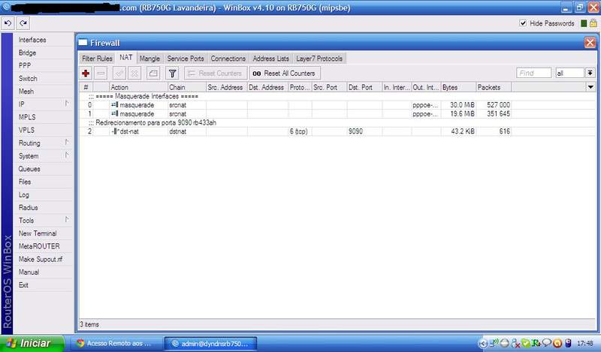Click the green status indicator square
Viewport: 601px width, 352px height.
click(x=584, y=23)
